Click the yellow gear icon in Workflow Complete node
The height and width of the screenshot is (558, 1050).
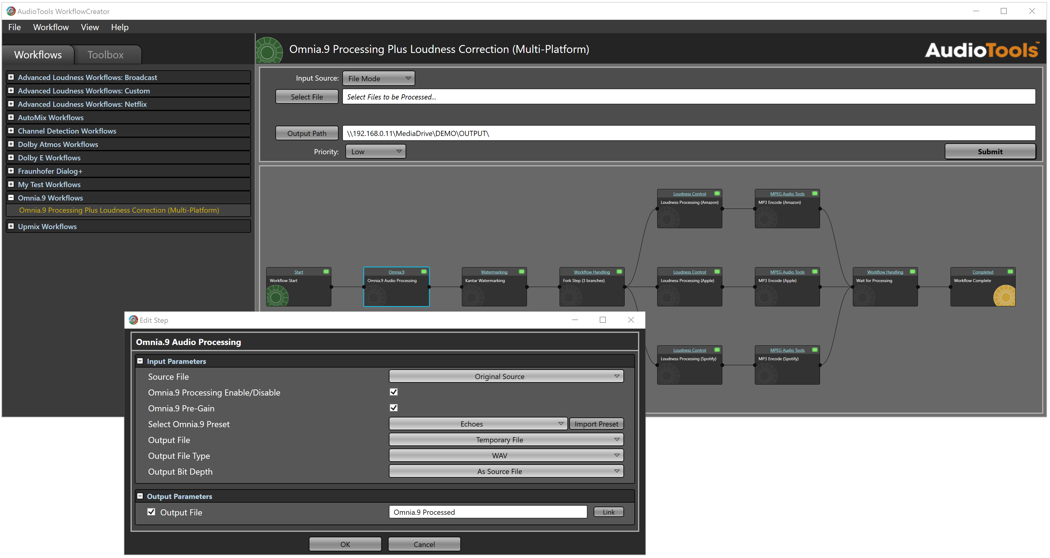[1004, 296]
